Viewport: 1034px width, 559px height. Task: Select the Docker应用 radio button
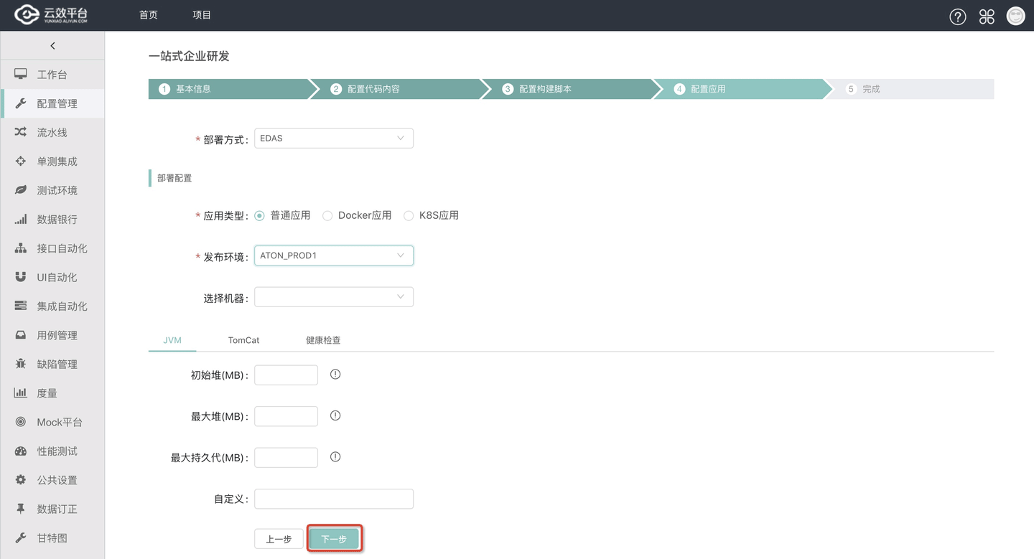point(327,215)
